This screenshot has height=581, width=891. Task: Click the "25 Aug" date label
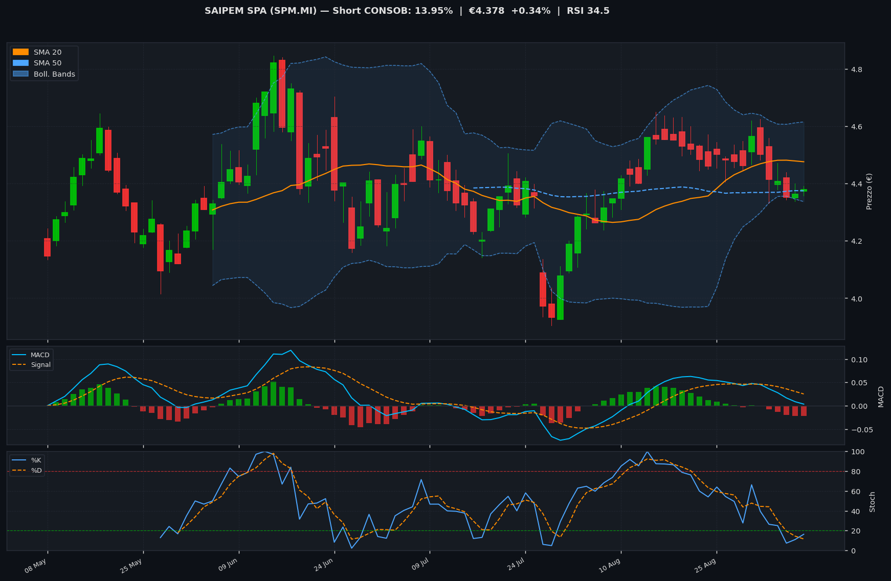point(705,566)
